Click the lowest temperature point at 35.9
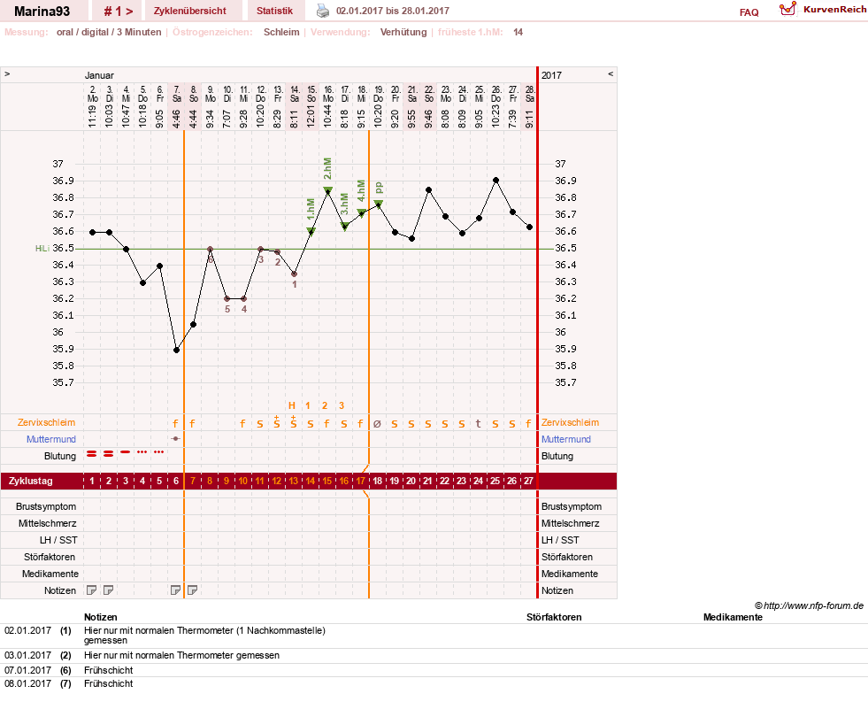This screenshot has height=717, width=868. pos(177,350)
